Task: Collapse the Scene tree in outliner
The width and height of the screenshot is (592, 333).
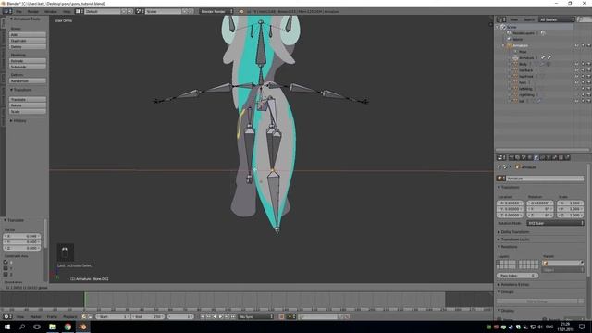Action: pos(498,27)
